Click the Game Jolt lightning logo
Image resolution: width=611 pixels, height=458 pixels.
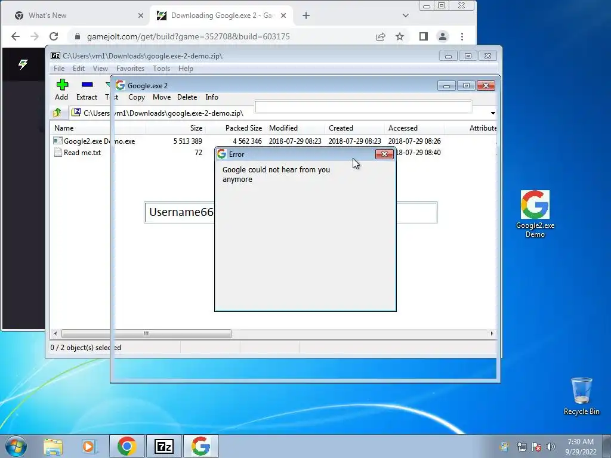click(x=23, y=64)
